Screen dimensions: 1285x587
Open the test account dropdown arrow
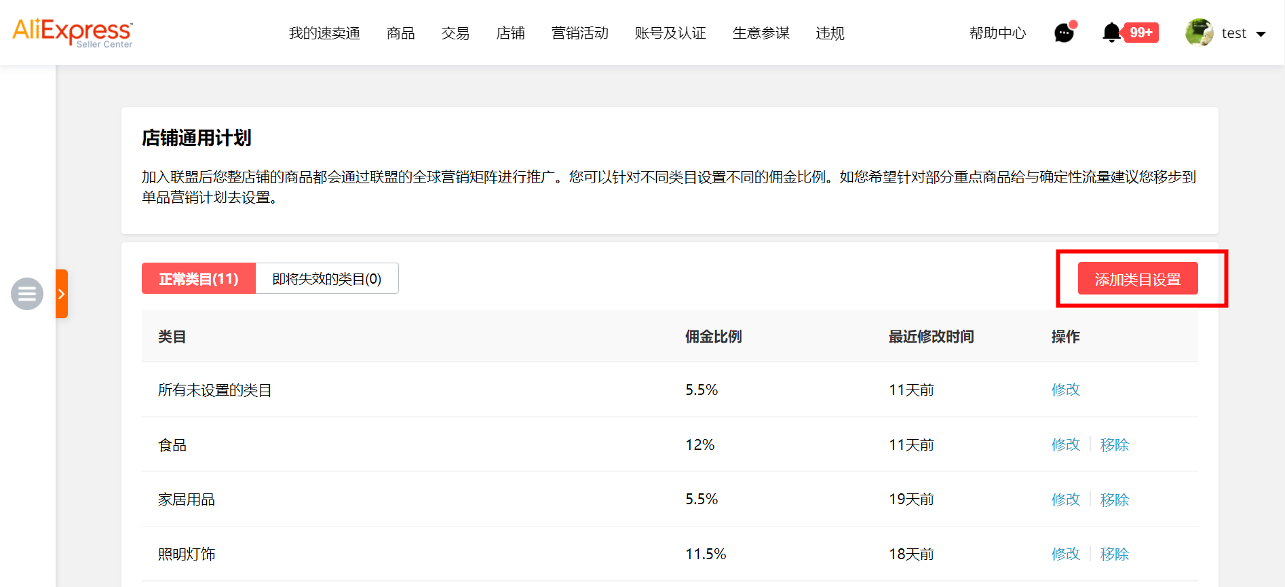click(x=1261, y=34)
